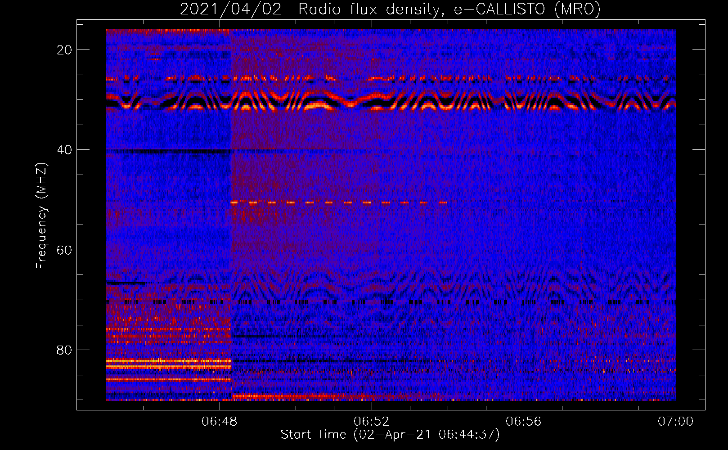Viewport: 728px width, 450px height.
Task: Click the '60' frequency tick label
Action: click(64, 250)
